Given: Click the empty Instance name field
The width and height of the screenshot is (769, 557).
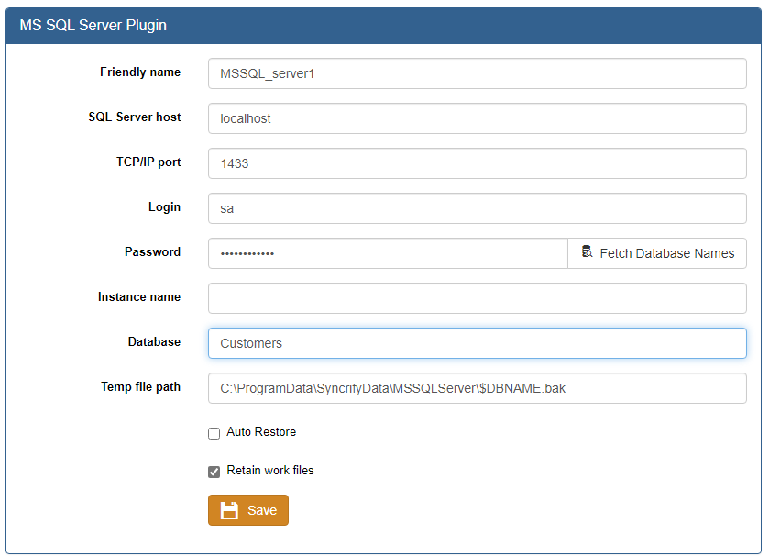Looking at the screenshot, I should [x=477, y=297].
